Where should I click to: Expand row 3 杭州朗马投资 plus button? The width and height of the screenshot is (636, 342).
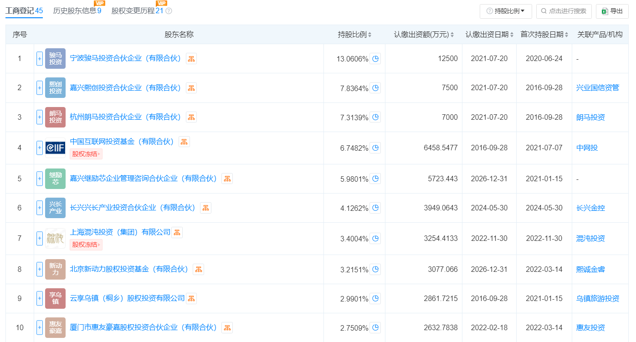pos(40,117)
